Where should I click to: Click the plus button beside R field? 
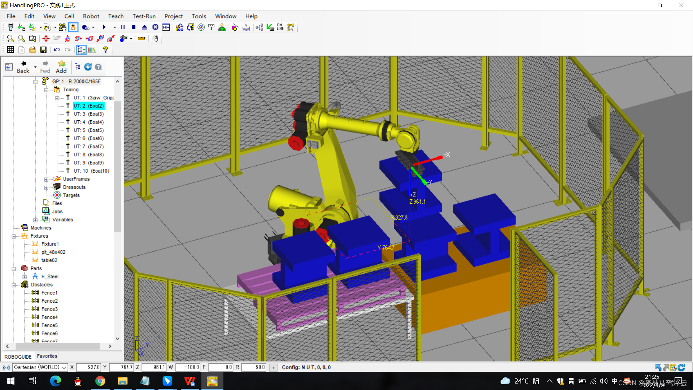click(x=274, y=368)
